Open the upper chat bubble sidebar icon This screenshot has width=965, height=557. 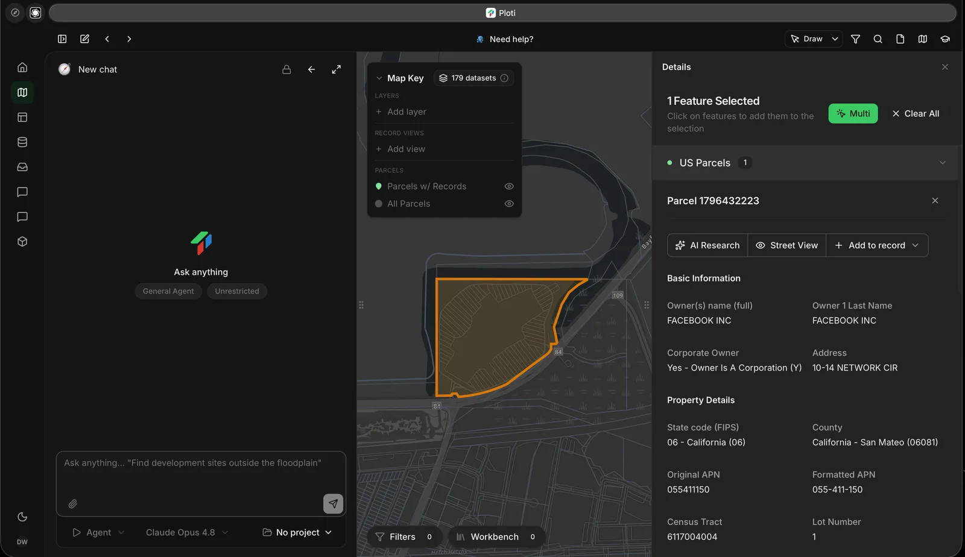[22, 192]
